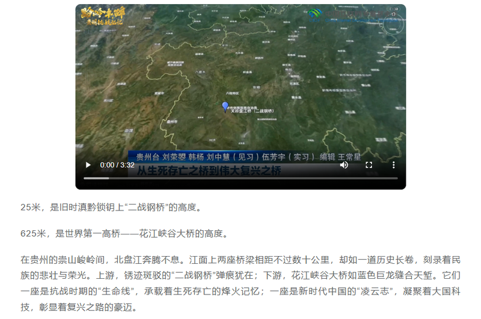This screenshot has width=481, height=319.
Task: Open video more-options menu
Action: click(x=394, y=165)
